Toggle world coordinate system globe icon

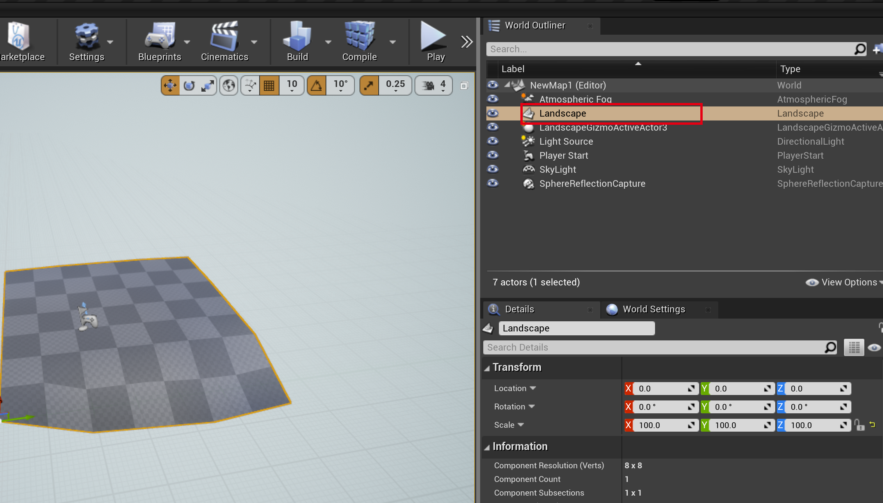click(229, 85)
